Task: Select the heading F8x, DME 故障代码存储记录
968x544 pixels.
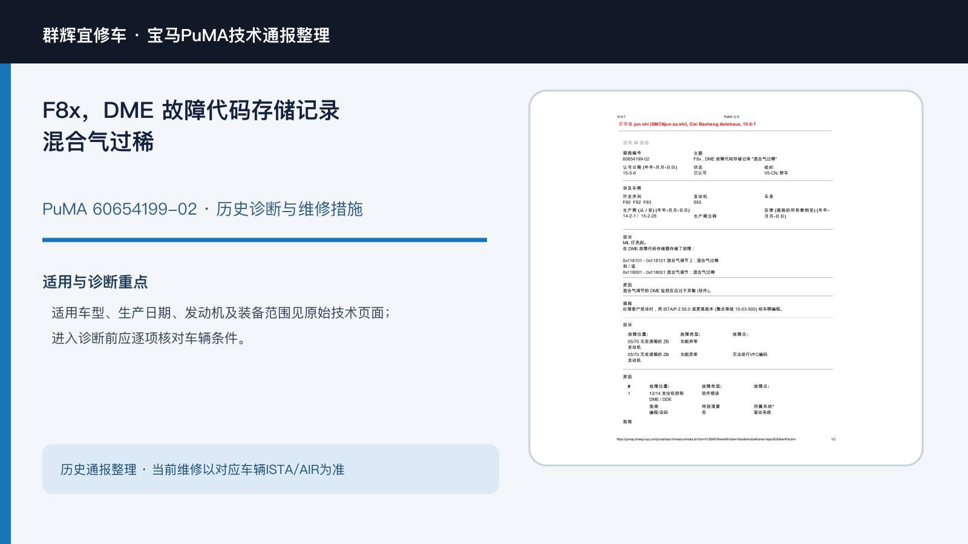Action: click(x=191, y=111)
